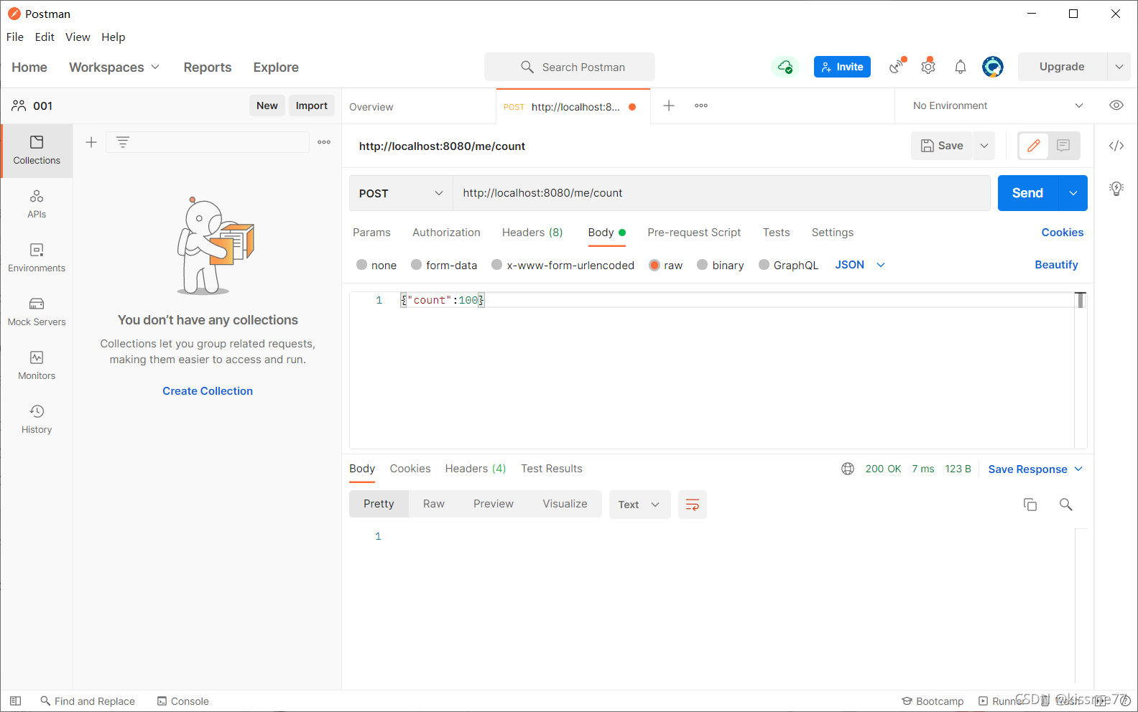The image size is (1138, 712).
Task: Open the No Environment selector
Action: tap(997, 106)
